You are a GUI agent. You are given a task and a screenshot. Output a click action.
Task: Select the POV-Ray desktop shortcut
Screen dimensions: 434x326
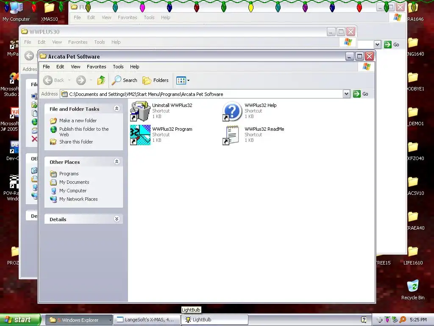[11, 188]
